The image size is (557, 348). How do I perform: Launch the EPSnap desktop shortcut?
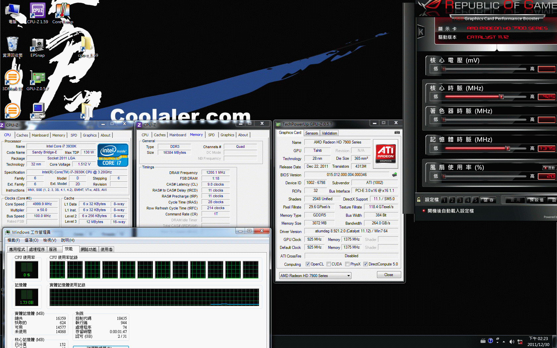[x=37, y=47]
